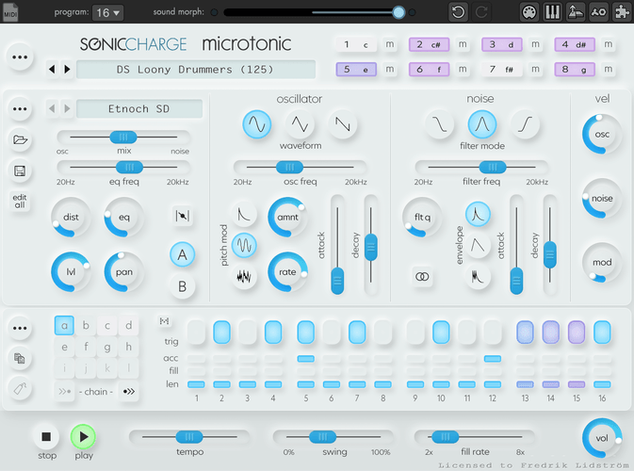The height and width of the screenshot is (471, 634).
Task: Click the puzzle piece plugin icon
Action: pyautogui.click(x=622, y=12)
